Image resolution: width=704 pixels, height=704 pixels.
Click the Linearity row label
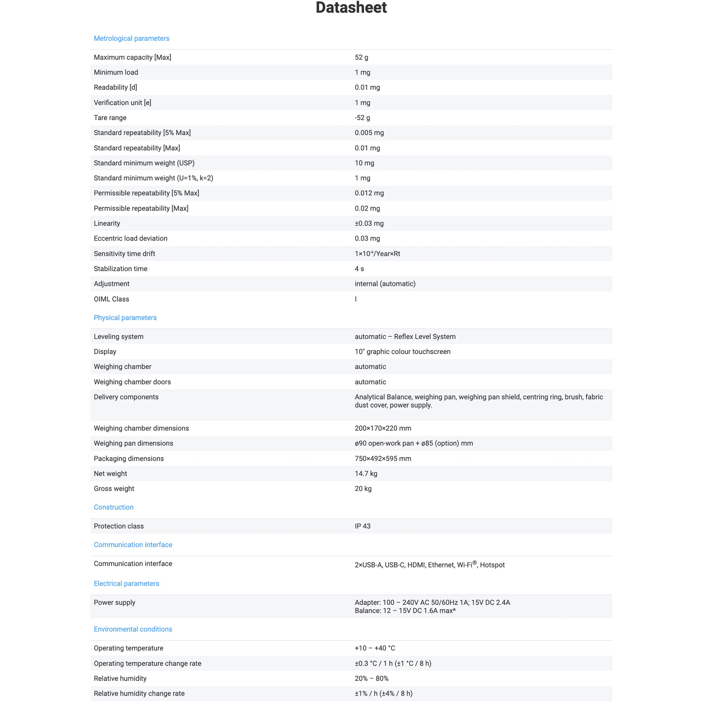click(x=107, y=223)
